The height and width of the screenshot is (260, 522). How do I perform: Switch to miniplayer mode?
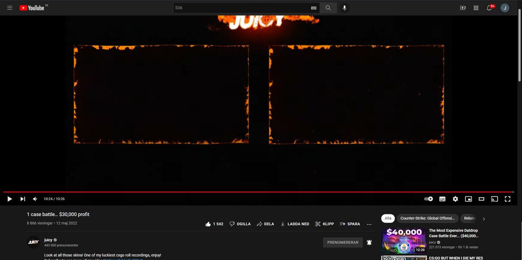point(468,199)
